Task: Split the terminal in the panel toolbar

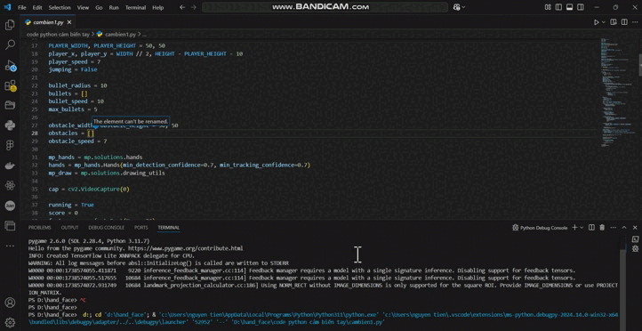Action: (591, 228)
